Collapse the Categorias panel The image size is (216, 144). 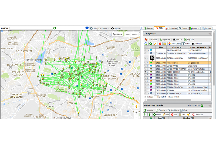tap(210, 34)
